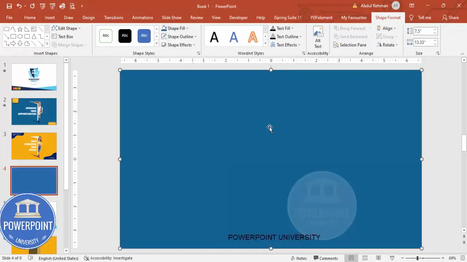Click the Text Box button
This screenshot has width=467, height=262.
coord(62,36)
